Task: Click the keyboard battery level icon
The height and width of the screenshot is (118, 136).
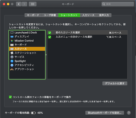Action: pos(33,113)
